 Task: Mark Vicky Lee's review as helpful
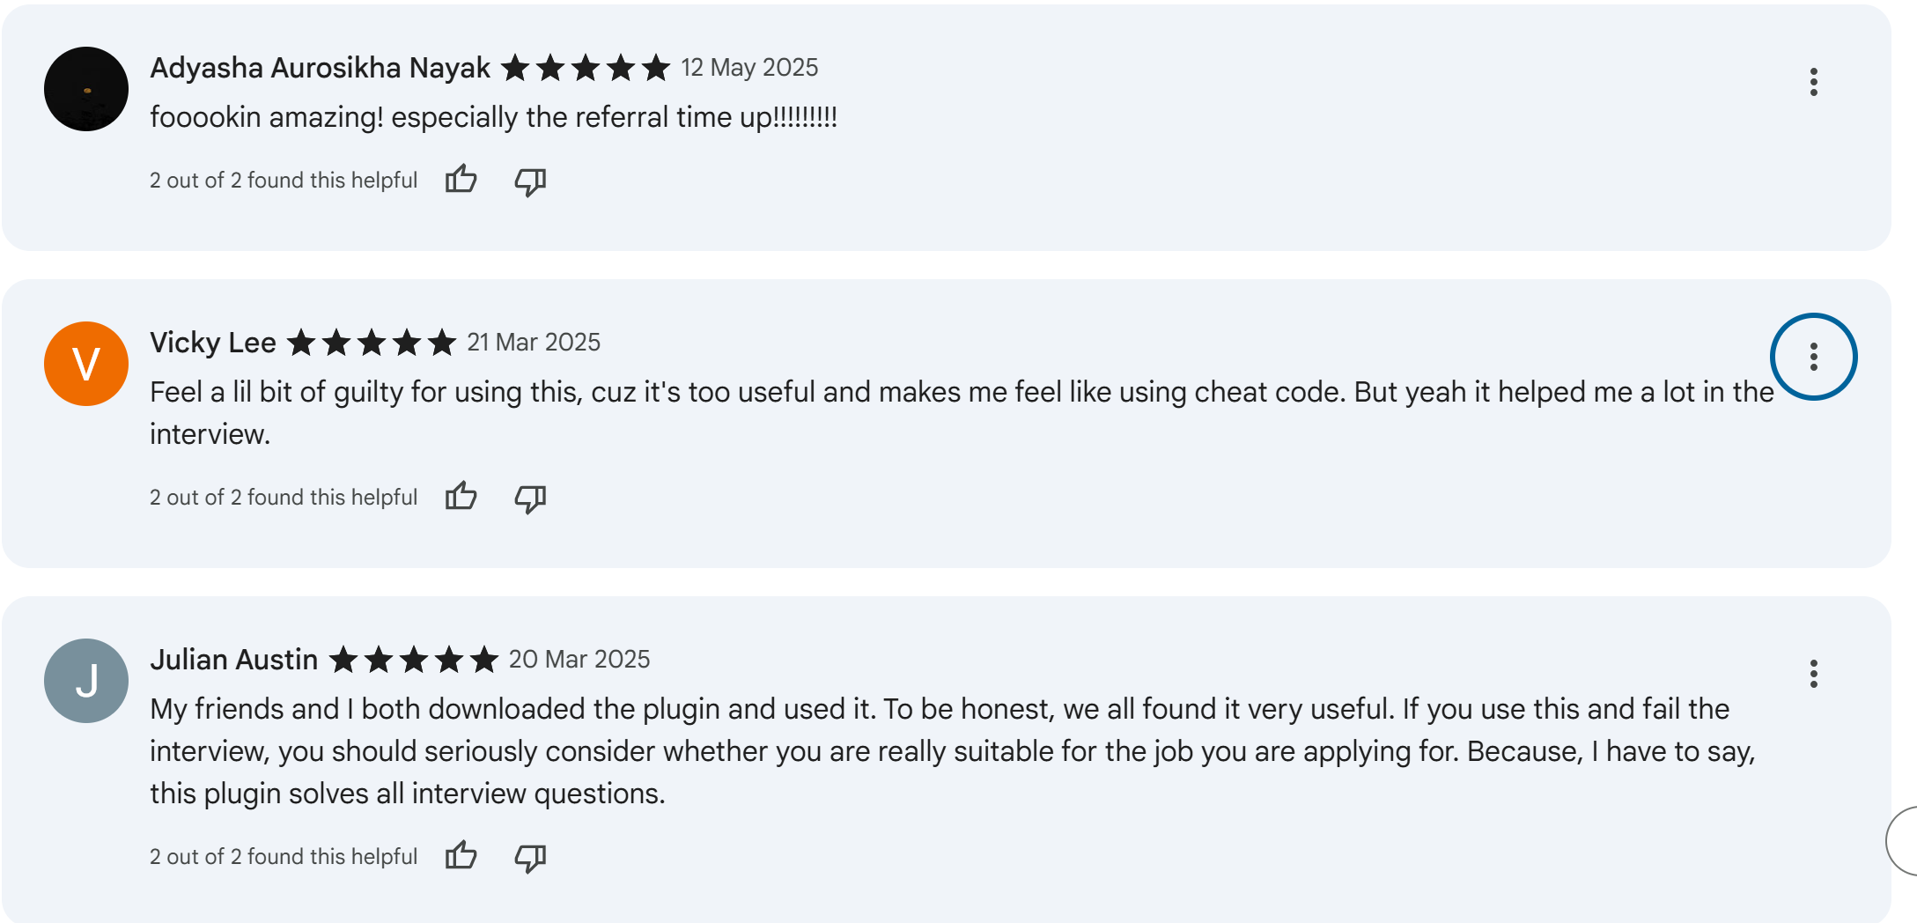[461, 497]
